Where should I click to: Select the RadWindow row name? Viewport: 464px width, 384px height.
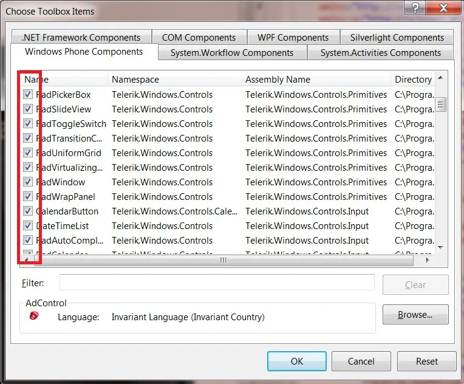pos(60,182)
